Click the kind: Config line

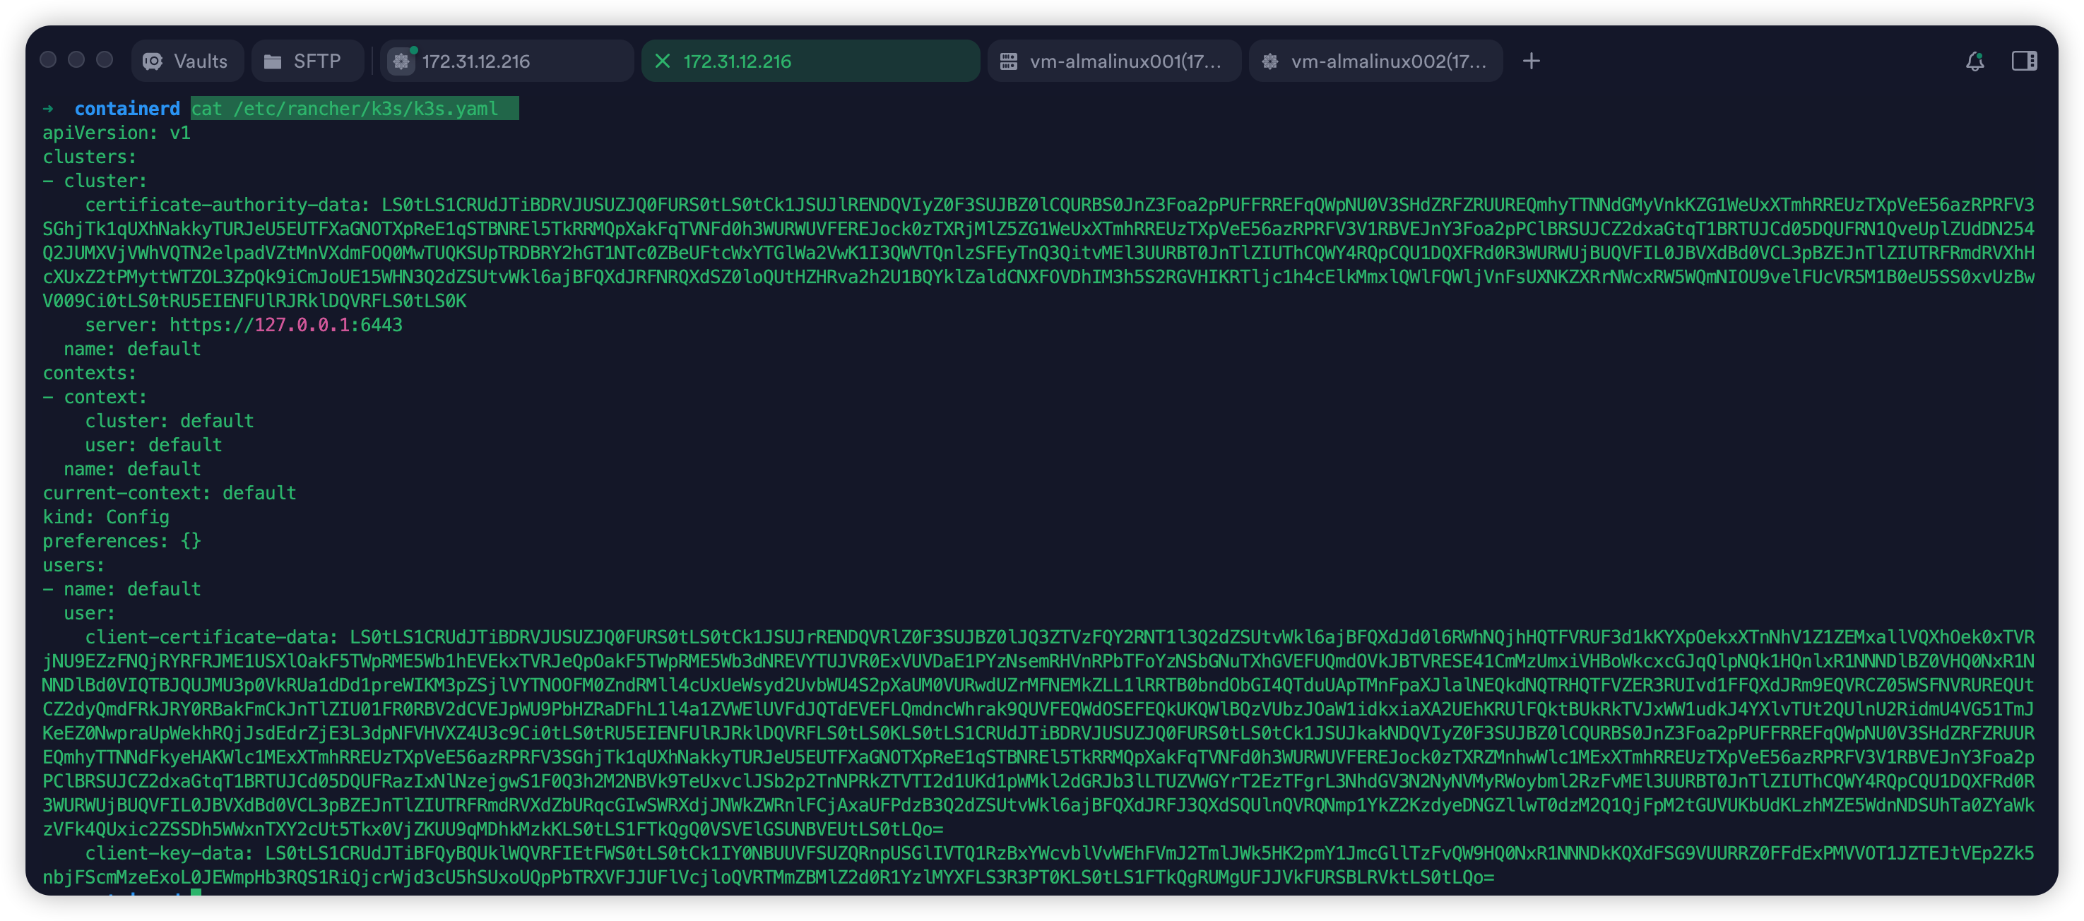tap(106, 517)
